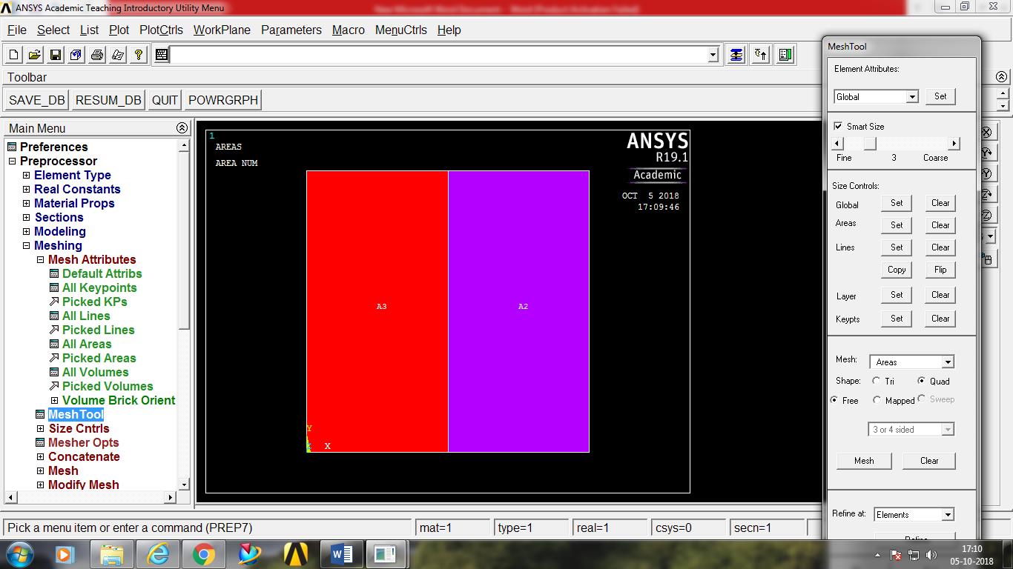The height and width of the screenshot is (569, 1013).
Task: Click Flip button in MeshTool
Action: 940,270
